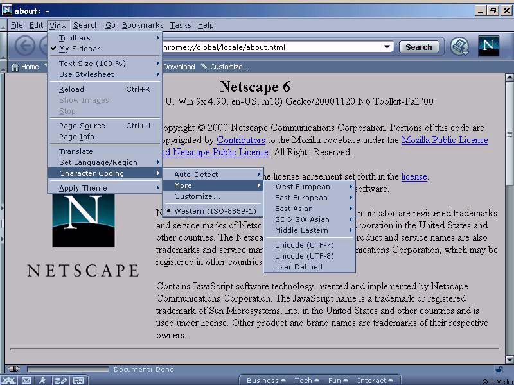Choose Reload from the View menu

pyautogui.click(x=105, y=89)
